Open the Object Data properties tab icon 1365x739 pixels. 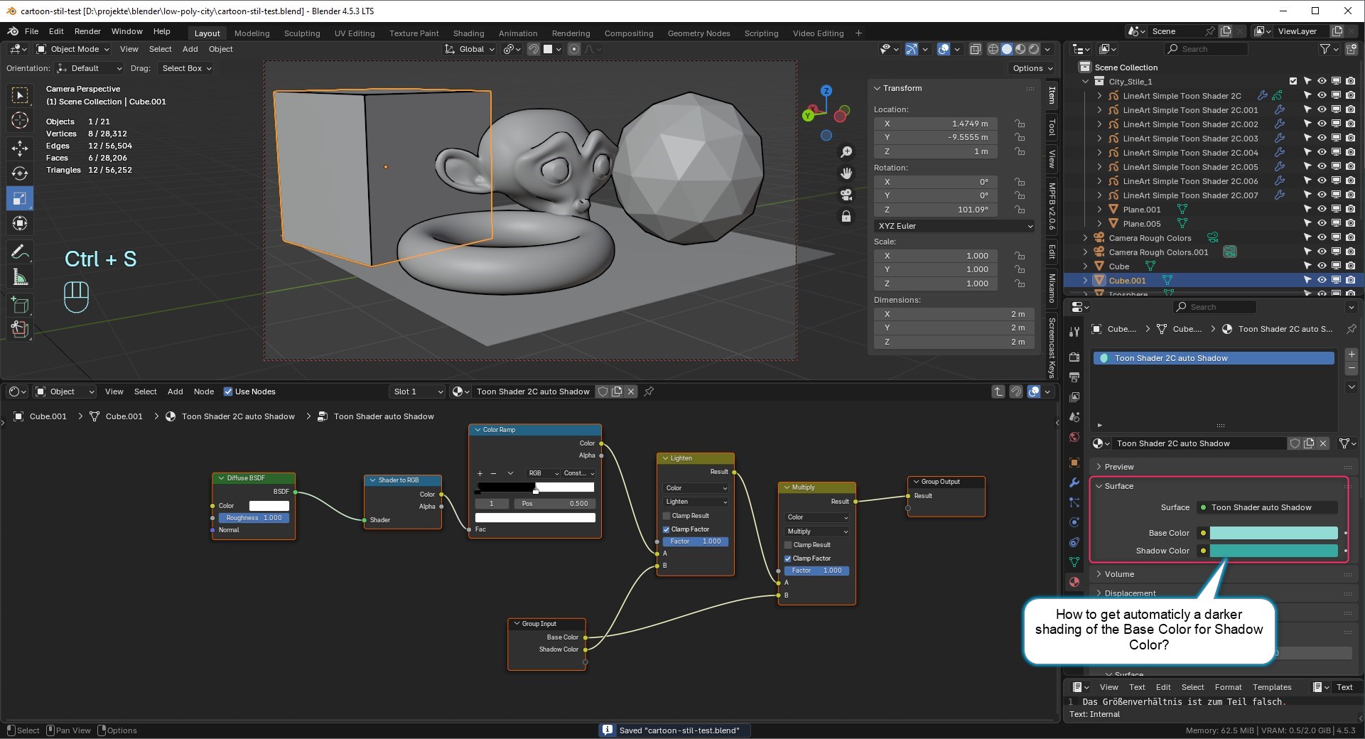pyautogui.click(x=1074, y=562)
